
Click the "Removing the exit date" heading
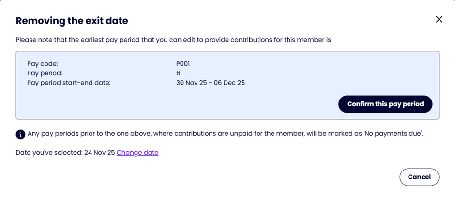click(72, 21)
